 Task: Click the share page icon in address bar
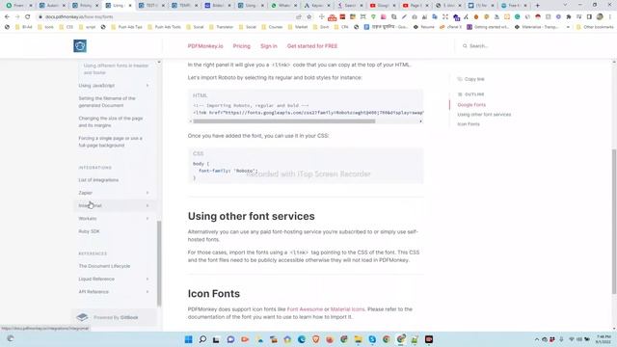tap(299, 17)
